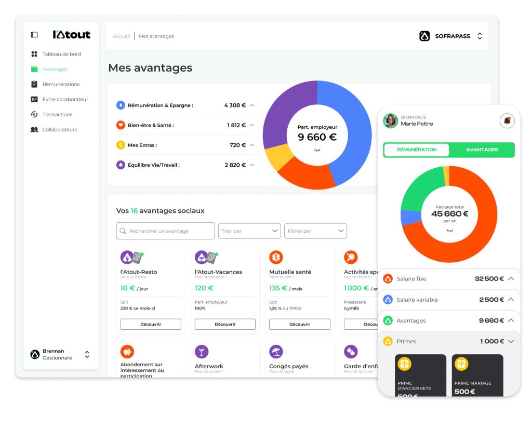Switch to the Rémunération toggle option

coord(416,150)
